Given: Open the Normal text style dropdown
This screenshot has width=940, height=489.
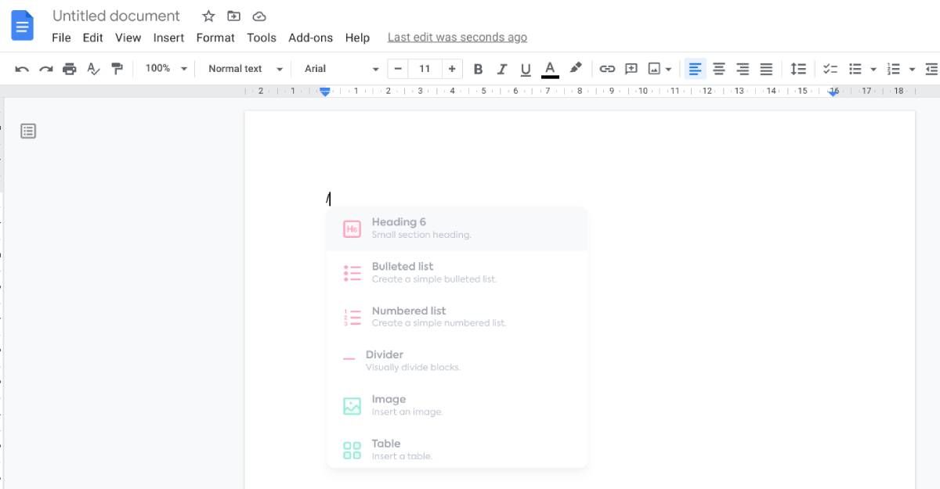Looking at the screenshot, I should tap(244, 69).
